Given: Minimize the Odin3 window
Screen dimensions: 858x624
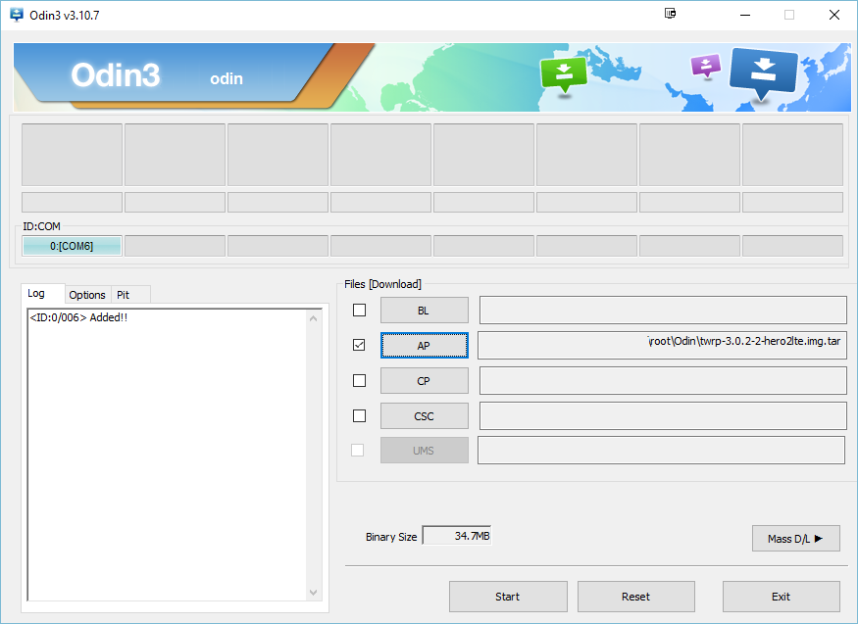Looking at the screenshot, I should pyautogui.click(x=744, y=15).
